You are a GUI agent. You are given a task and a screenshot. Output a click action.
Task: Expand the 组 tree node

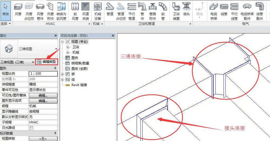(62, 80)
